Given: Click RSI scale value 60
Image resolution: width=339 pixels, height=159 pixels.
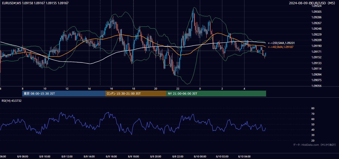Looking at the screenshot, I should [313, 119].
